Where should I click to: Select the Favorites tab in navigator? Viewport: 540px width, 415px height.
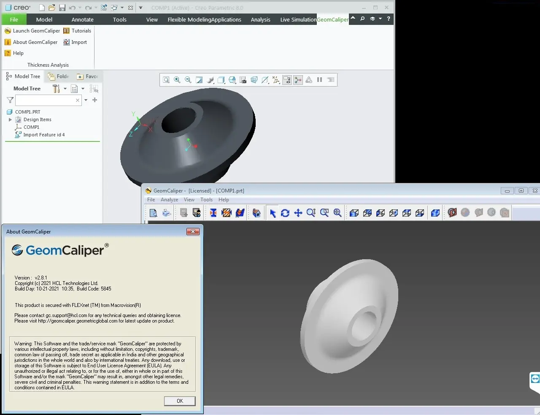[87, 76]
